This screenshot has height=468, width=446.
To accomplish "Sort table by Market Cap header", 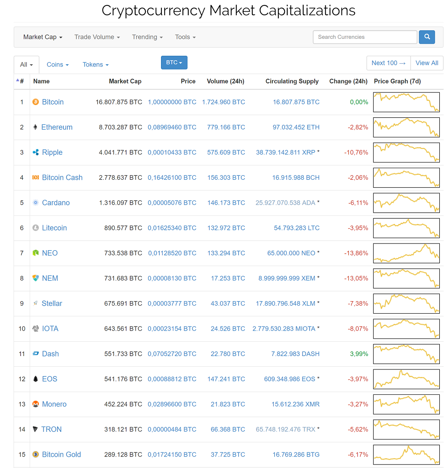I will (125, 81).
